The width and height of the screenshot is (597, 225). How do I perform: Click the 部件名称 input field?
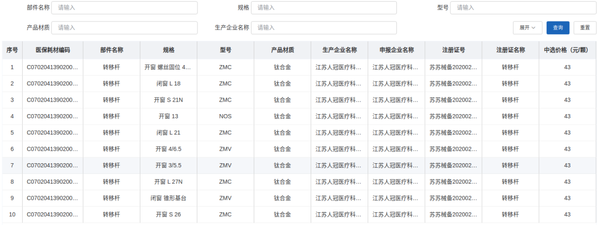125,8
